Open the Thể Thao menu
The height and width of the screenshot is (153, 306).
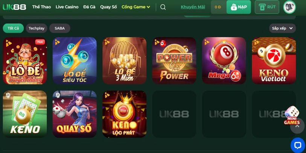(x=41, y=7)
